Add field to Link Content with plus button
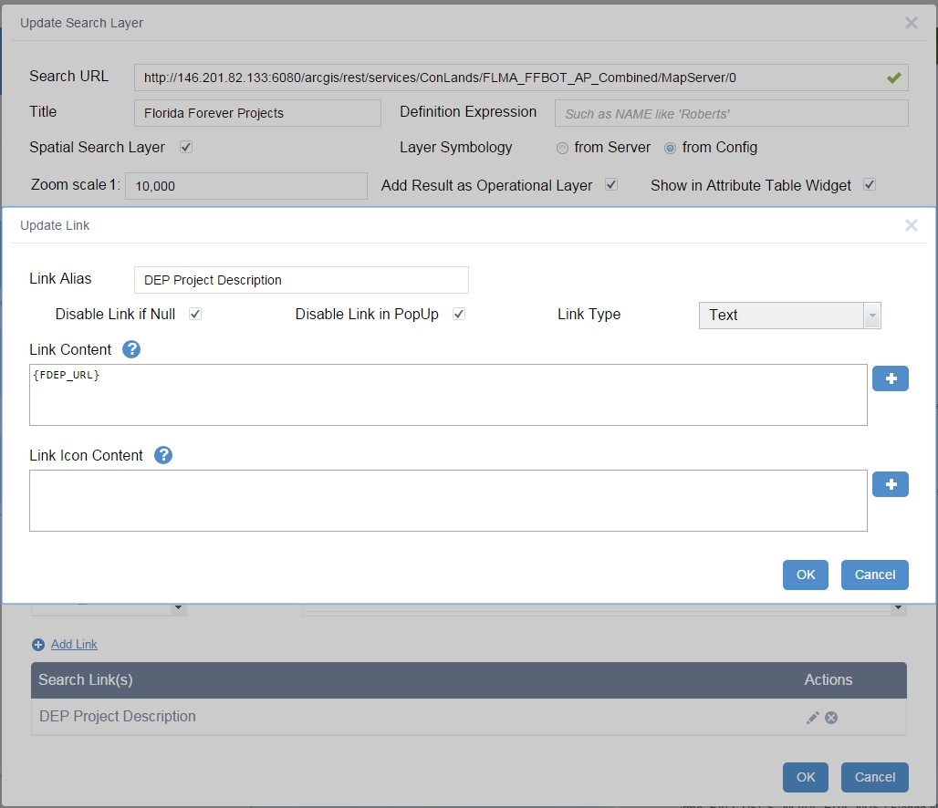The width and height of the screenshot is (938, 808). click(891, 378)
